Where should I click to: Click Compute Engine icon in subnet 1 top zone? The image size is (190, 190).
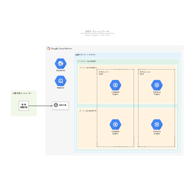(x=115, y=85)
